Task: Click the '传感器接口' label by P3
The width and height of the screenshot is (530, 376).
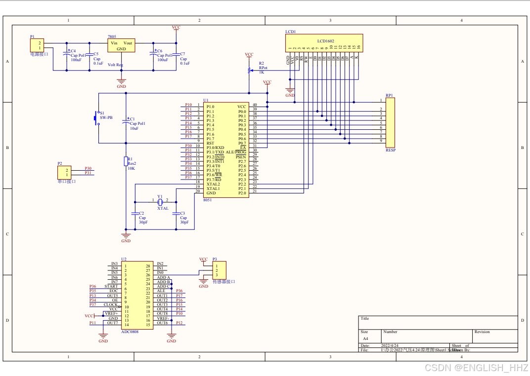Action: tap(224, 282)
